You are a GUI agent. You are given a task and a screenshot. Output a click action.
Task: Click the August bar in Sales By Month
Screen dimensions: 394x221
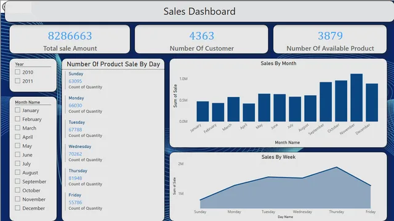pos(310,109)
